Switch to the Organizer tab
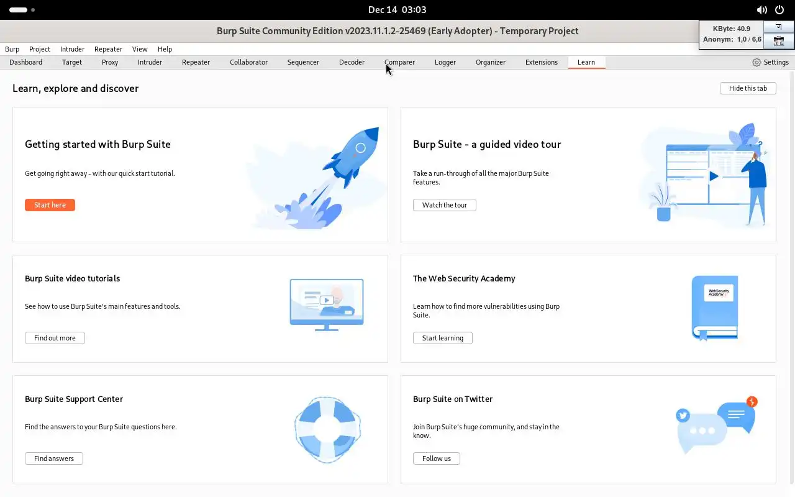 coord(491,62)
